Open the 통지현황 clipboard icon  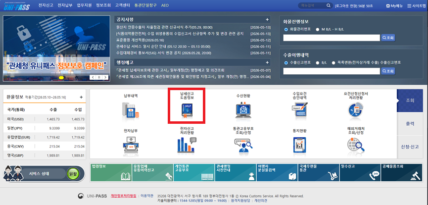pyautogui.click(x=299, y=145)
